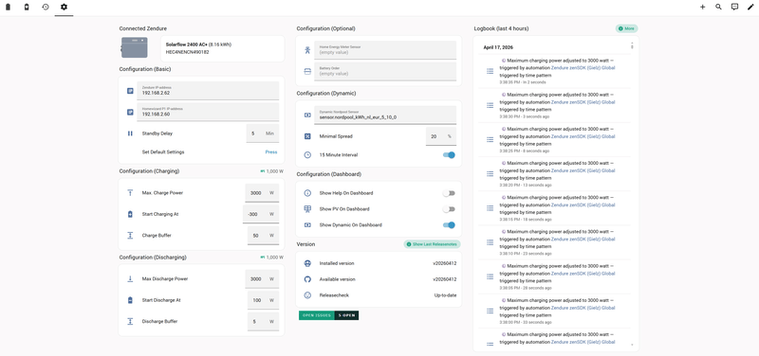The height and width of the screenshot is (356, 759).
Task: Click icon beside Homewizard P1 IP-address field
Action: click(130, 112)
